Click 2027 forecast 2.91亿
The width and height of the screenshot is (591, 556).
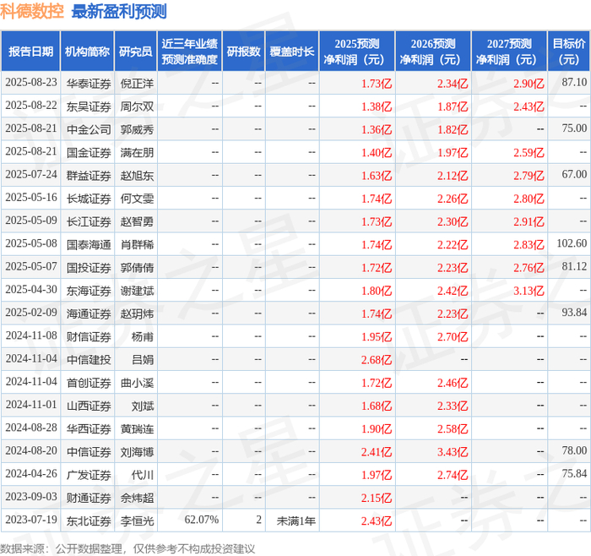529,221
